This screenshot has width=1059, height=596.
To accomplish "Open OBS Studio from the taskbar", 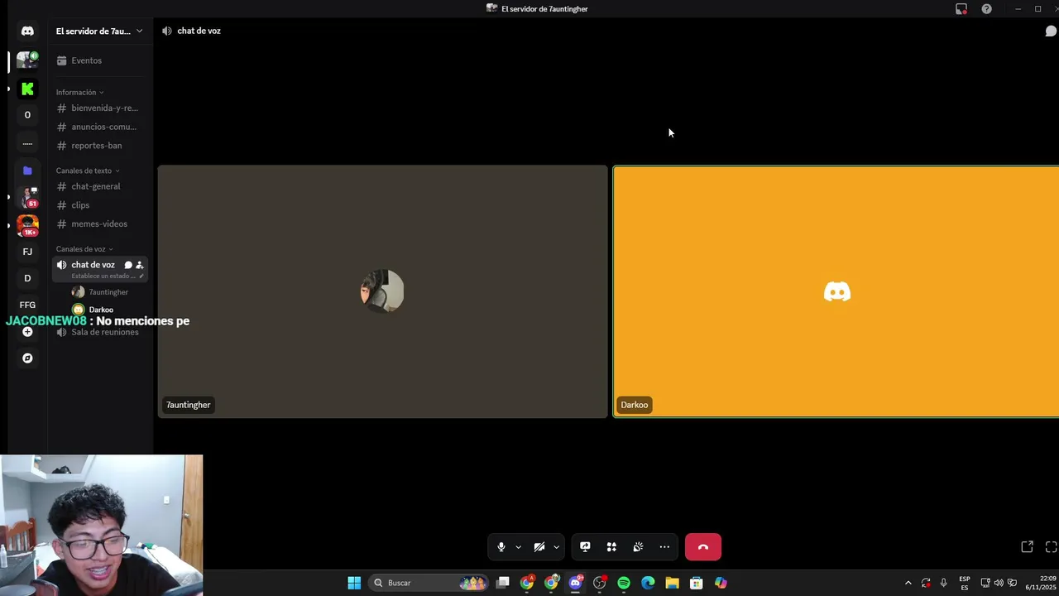I will pyautogui.click(x=600, y=583).
